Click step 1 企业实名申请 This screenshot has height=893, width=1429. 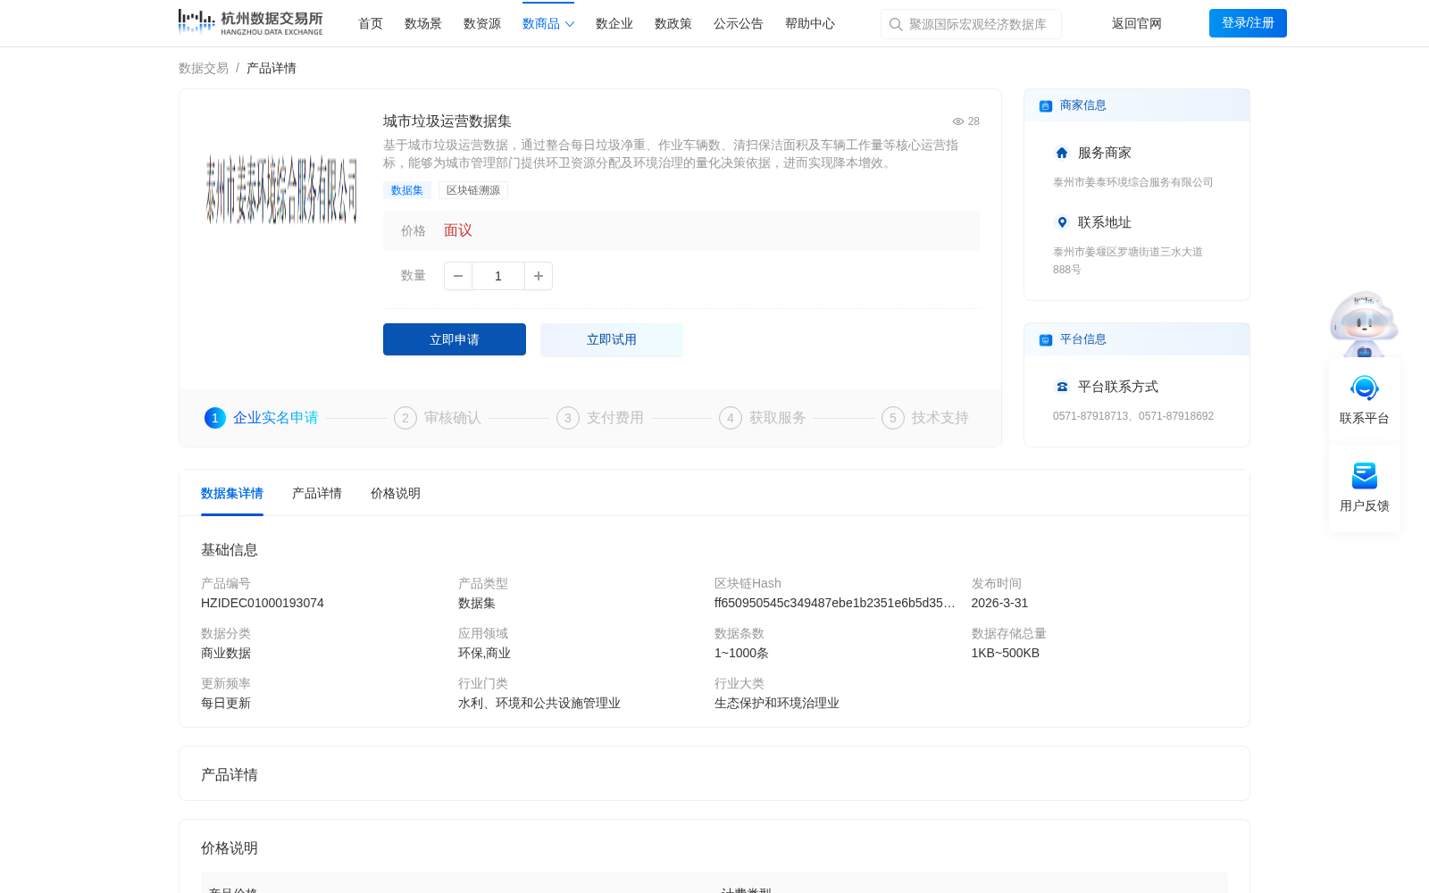coord(262,418)
